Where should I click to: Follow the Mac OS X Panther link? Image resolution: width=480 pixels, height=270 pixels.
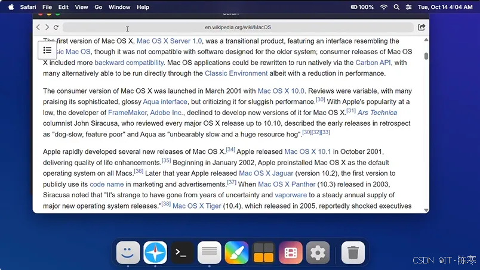[287, 184]
